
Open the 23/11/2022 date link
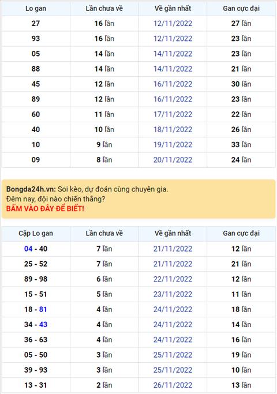click(x=173, y=294)
